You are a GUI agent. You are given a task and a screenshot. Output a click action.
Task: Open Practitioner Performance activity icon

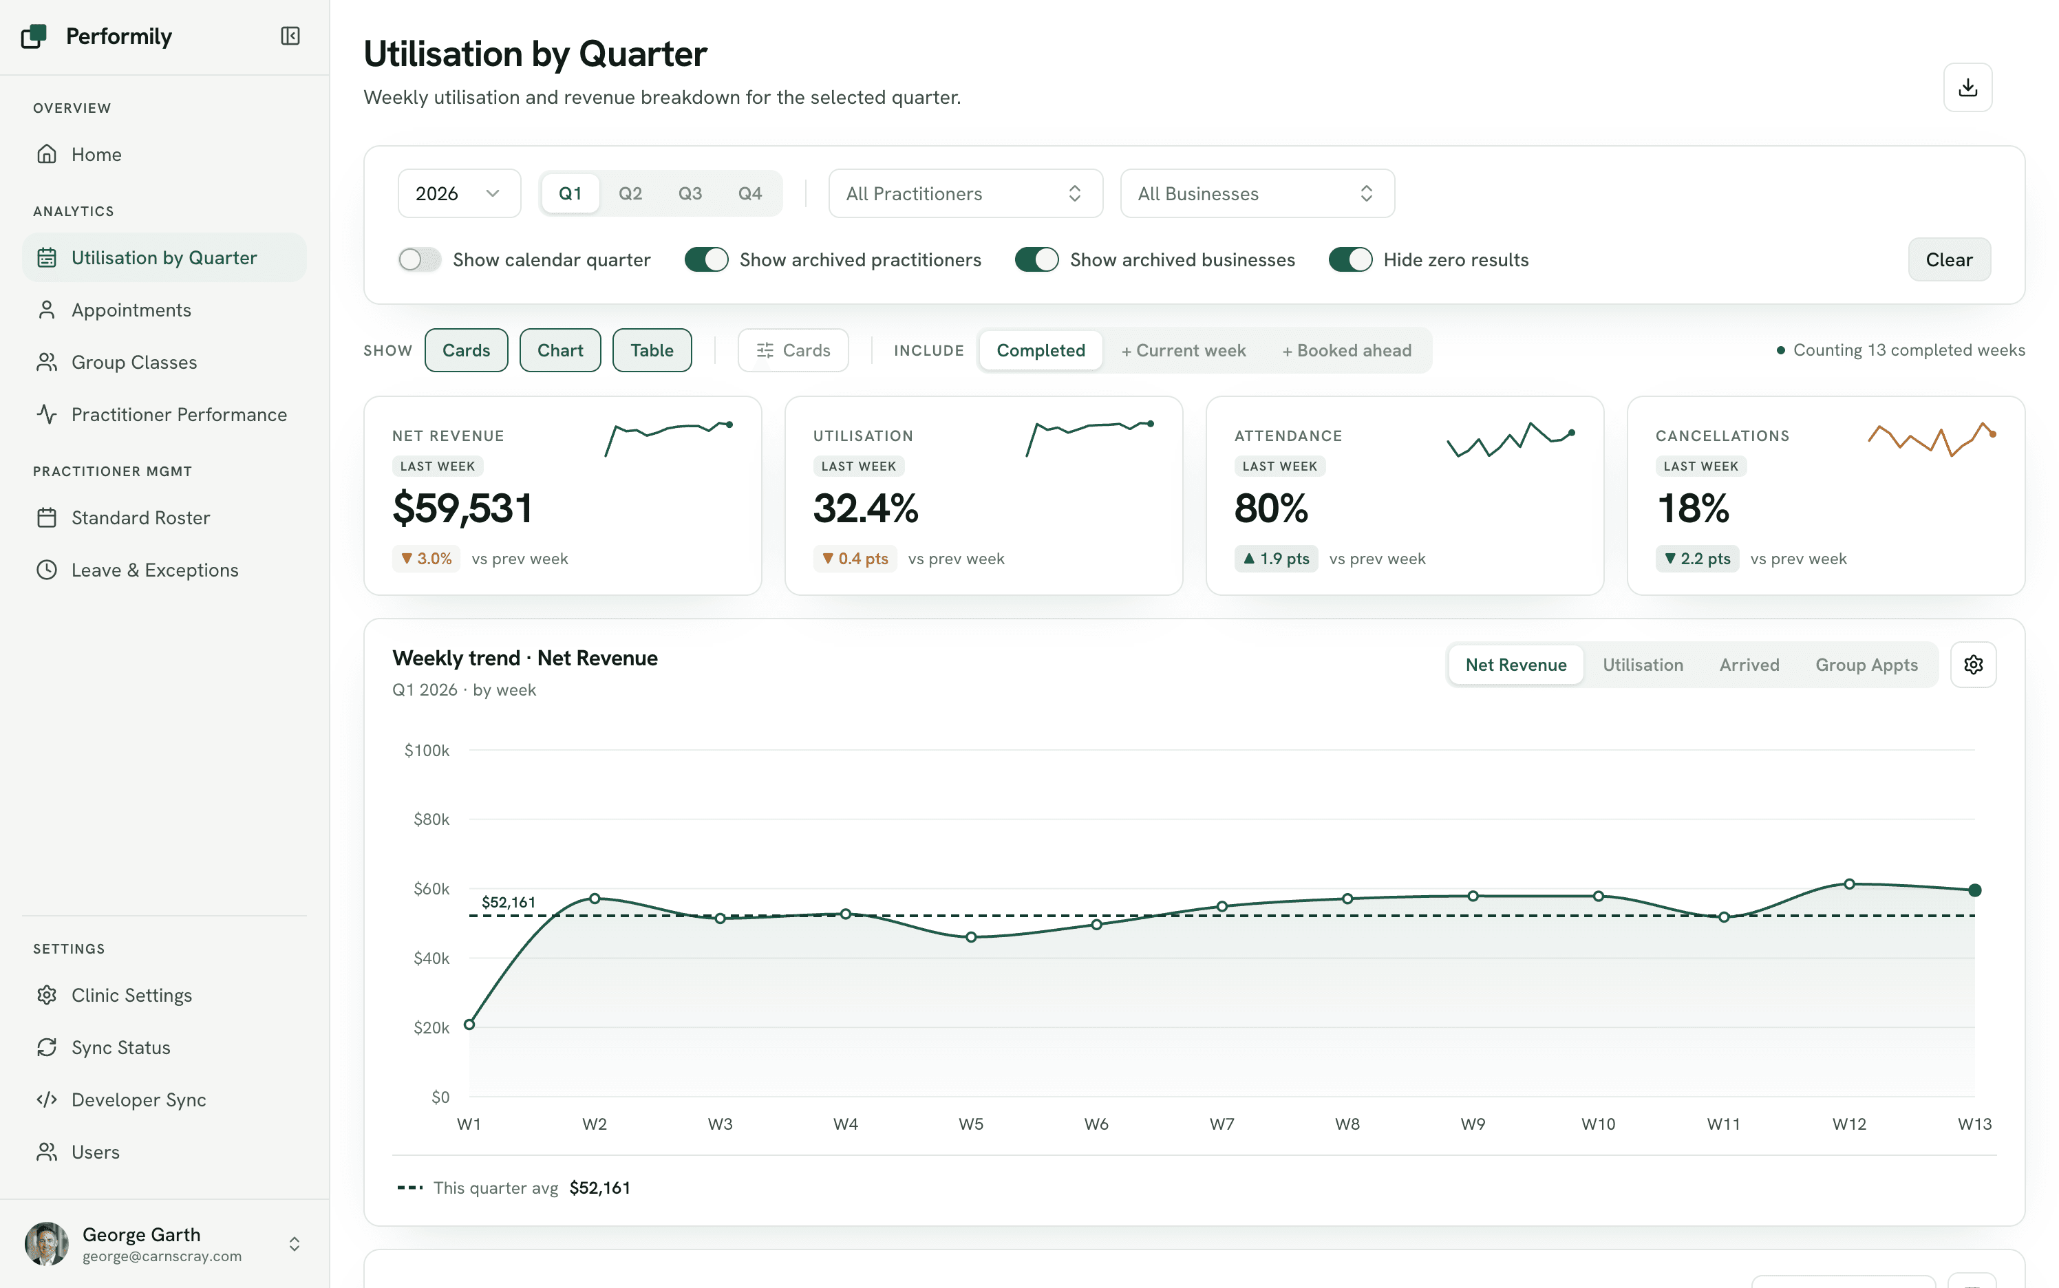tap(47, 414)
